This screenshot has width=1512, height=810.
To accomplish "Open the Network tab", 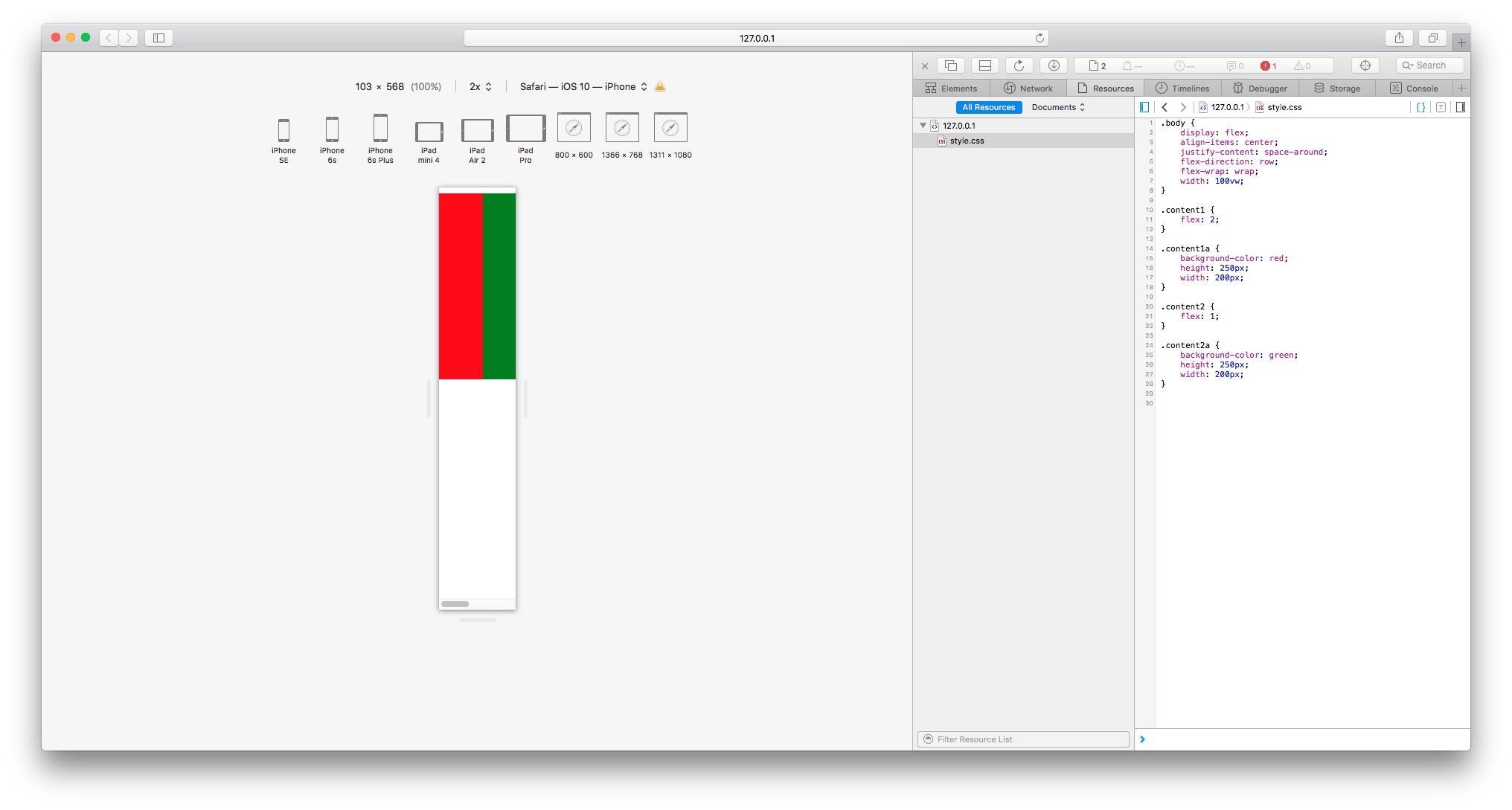I will coord(1028,88).
